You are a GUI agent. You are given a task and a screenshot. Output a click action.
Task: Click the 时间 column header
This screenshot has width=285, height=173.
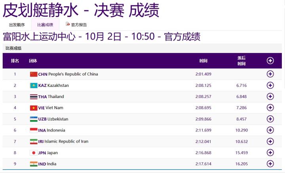pos(203,61)
